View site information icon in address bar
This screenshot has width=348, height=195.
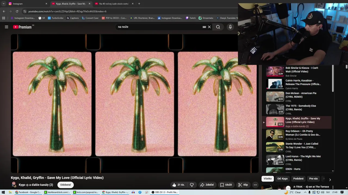pos(25,11)
